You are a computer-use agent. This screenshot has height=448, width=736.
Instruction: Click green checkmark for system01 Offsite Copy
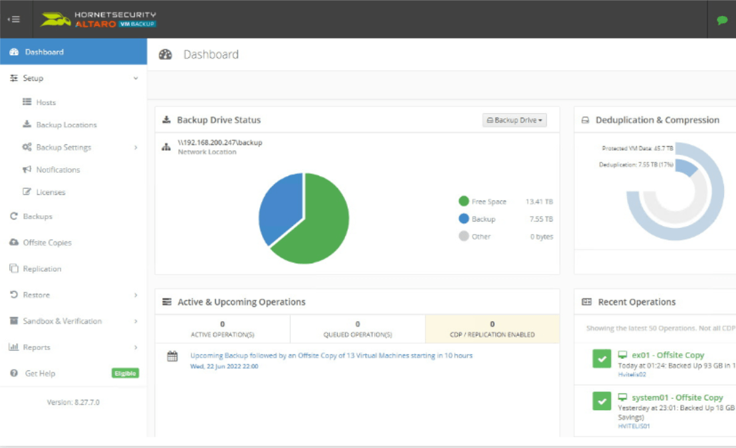point(602,401)
